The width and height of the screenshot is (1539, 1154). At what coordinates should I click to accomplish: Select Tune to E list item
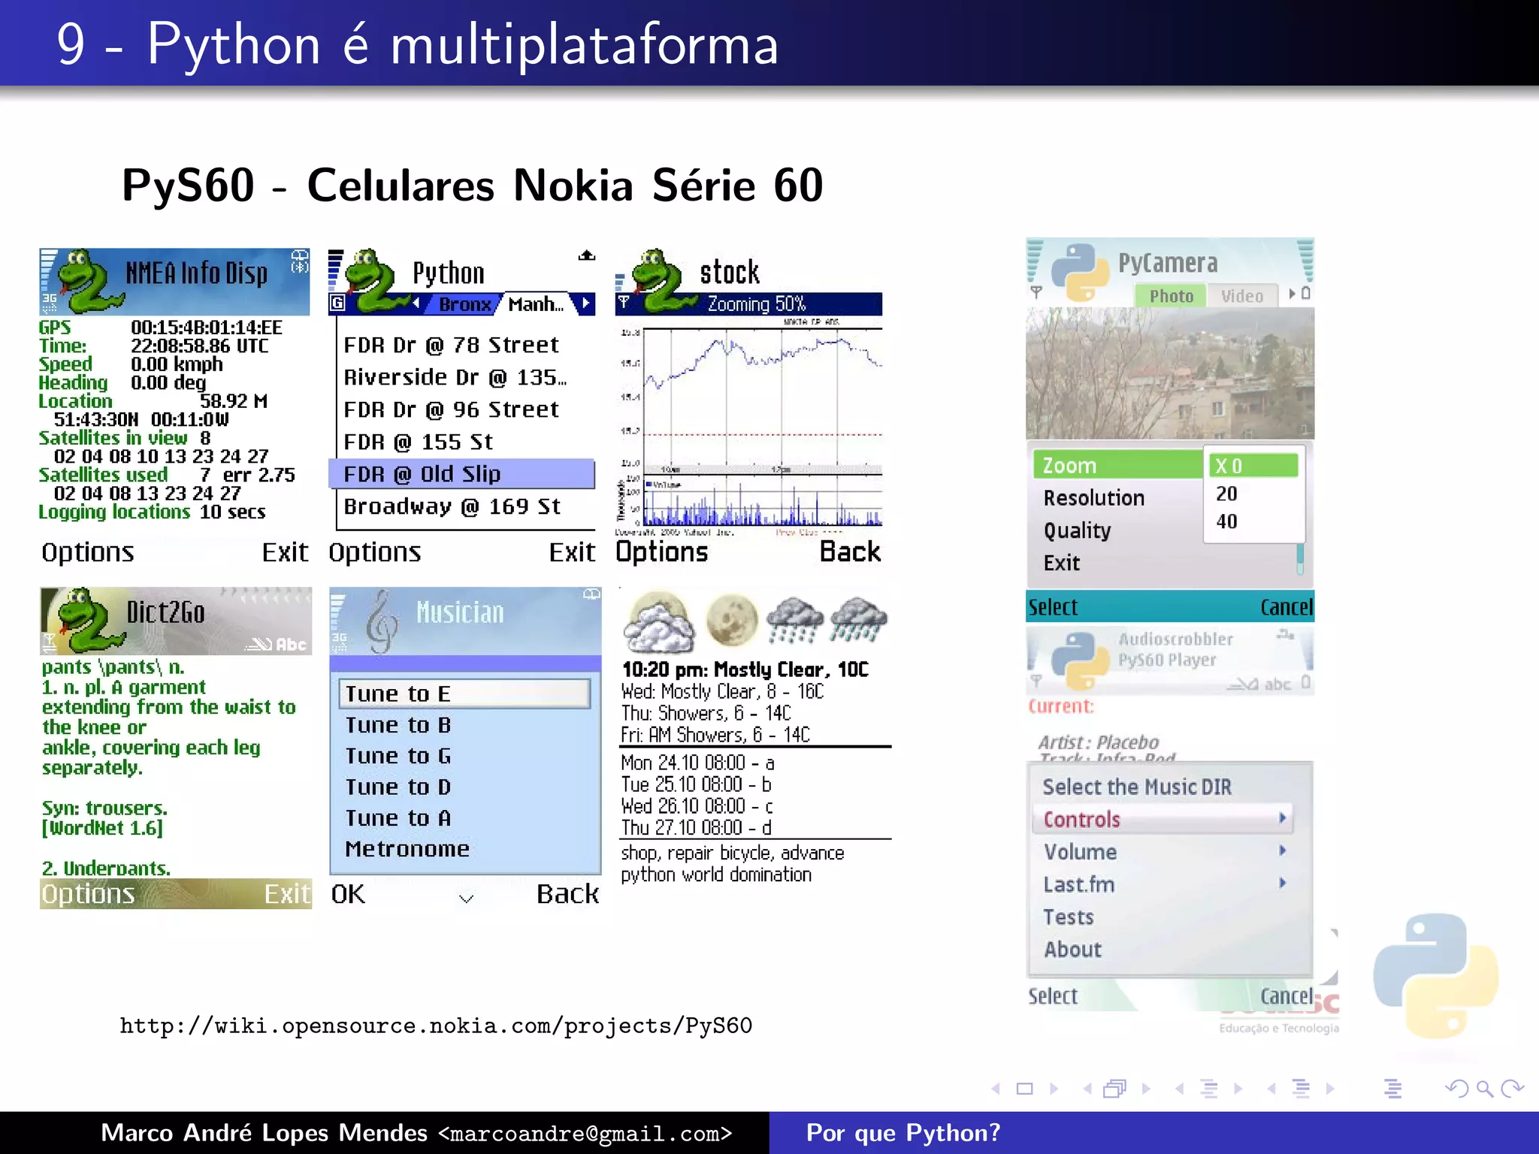coord(464,693)
